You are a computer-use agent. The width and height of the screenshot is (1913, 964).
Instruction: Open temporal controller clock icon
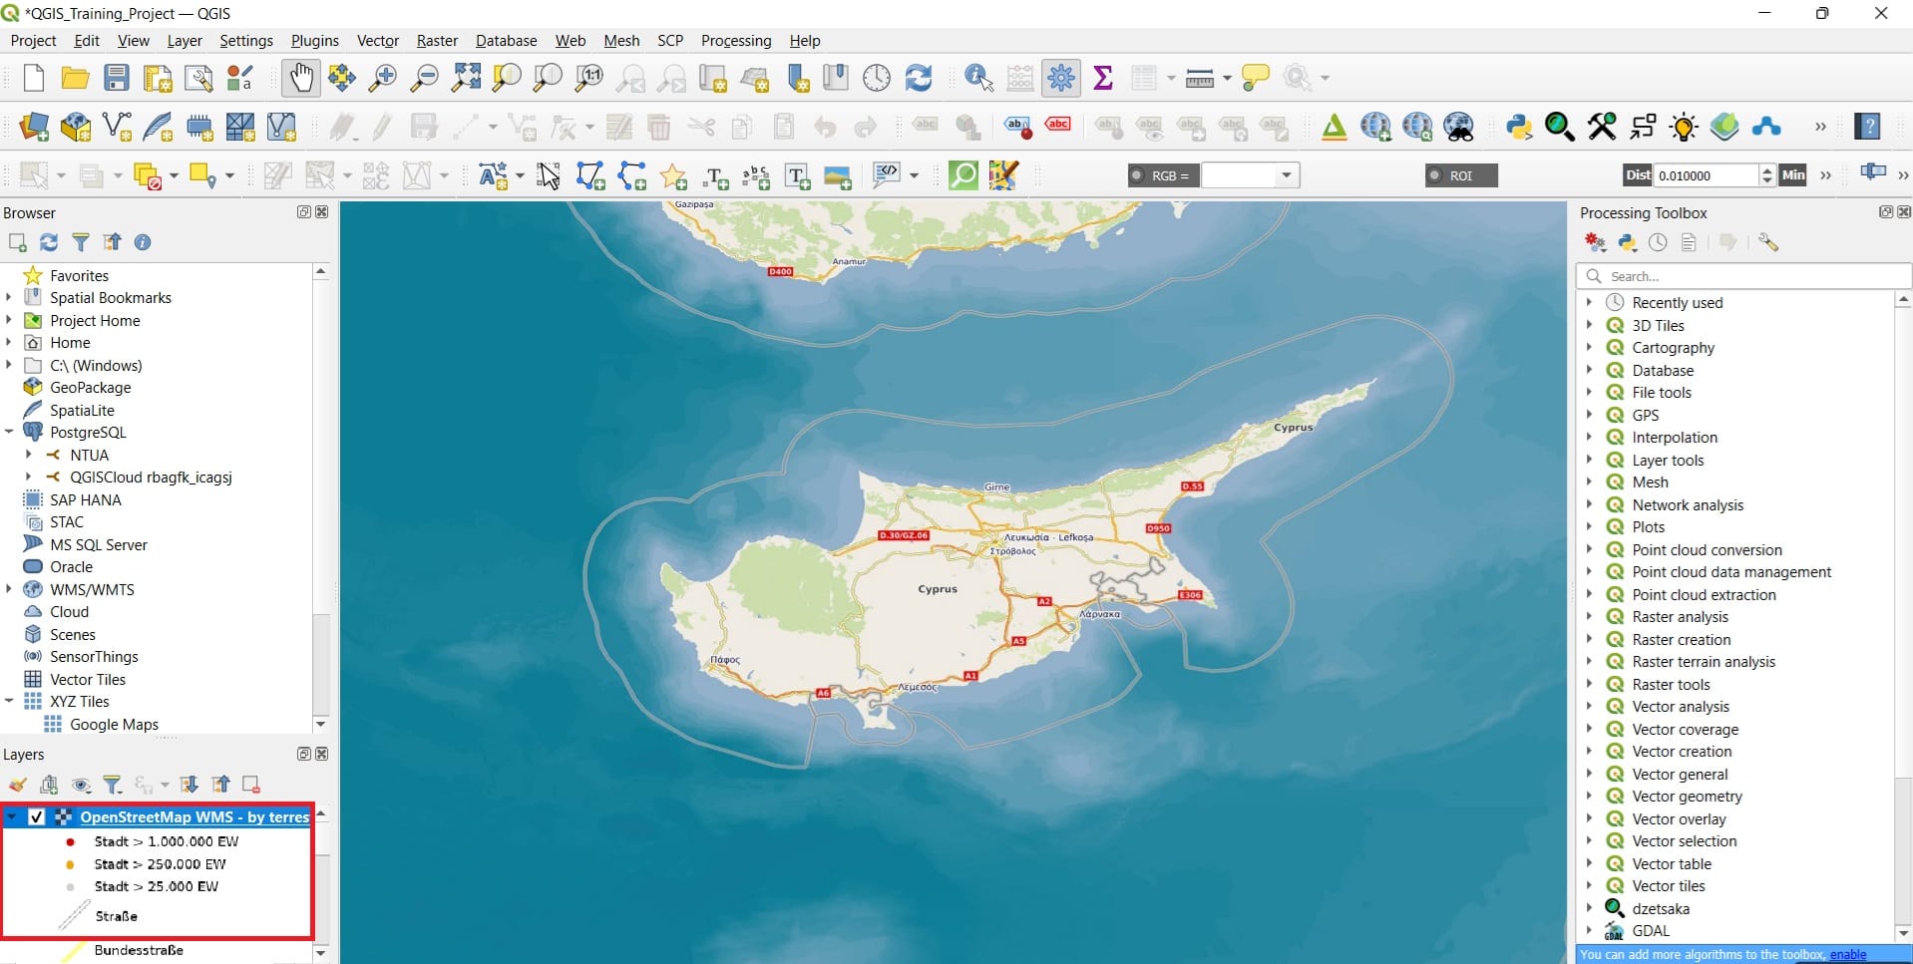click(x=877, y=78)
